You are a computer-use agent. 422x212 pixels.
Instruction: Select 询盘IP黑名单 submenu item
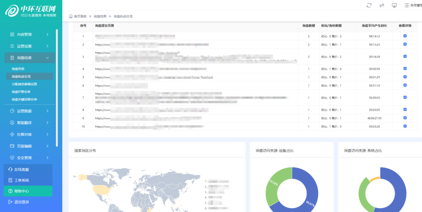pyautogui.click(x=21, y=92)
